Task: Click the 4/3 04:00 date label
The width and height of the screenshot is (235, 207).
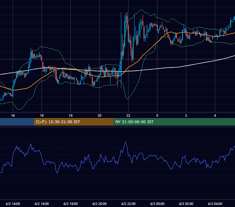Action: tap(215, 204)
